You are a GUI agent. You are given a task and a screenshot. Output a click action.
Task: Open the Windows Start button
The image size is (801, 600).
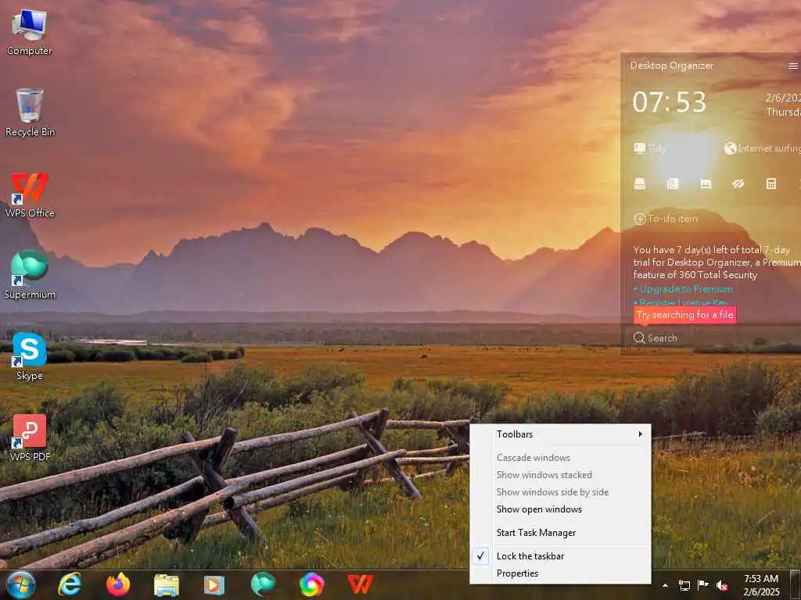20,584
